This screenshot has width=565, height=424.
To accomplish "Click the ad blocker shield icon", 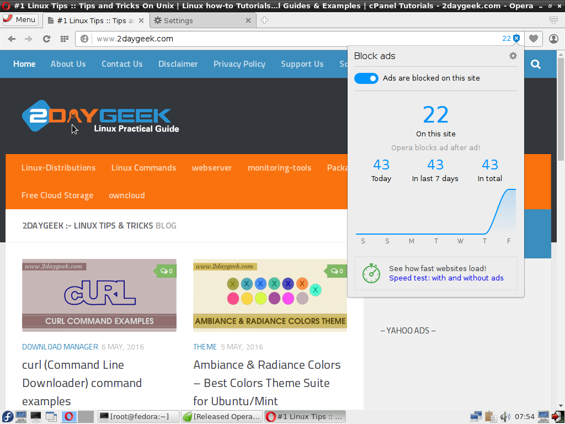I will tap(516, 39).
